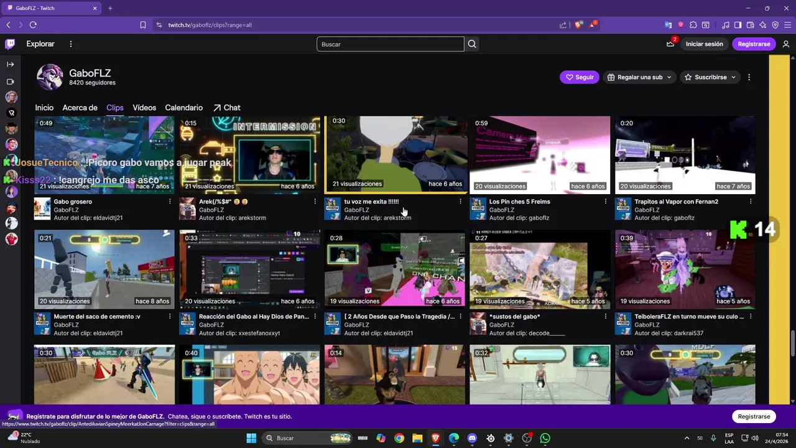This screenshot has height=448, width=796.
Task: Open the three-dot menu next to Explorar
Action: click(x=71, y=44)
